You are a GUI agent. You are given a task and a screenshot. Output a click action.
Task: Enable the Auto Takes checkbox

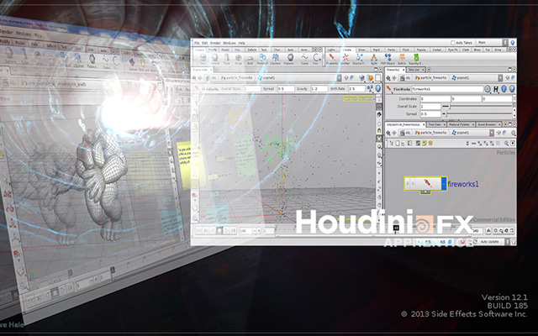452,43
